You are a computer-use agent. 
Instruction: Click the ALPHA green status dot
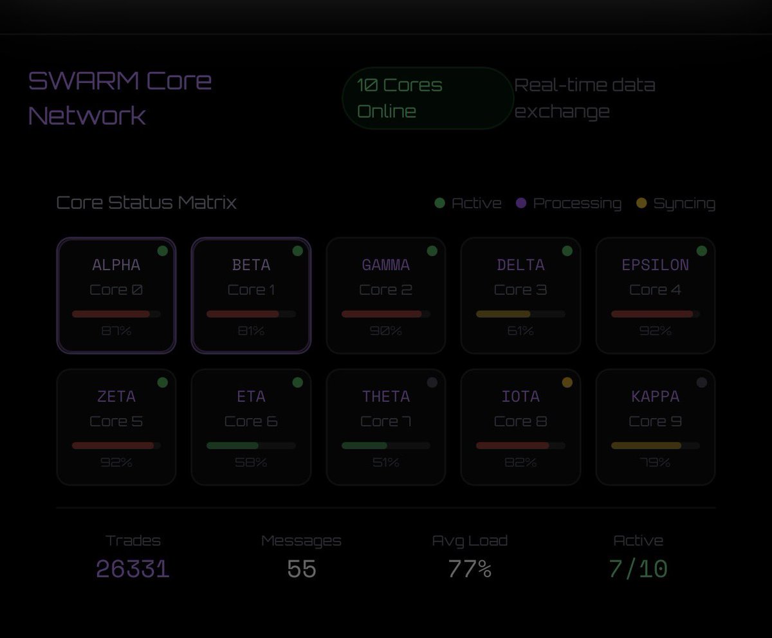(x=163, y=251)
